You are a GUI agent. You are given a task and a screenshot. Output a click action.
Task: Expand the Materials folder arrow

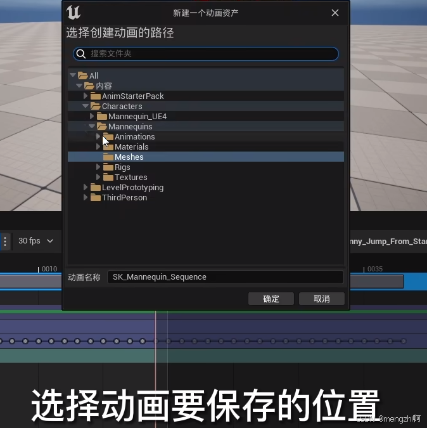point(98,146)
